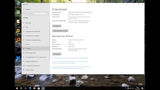This screenshot has width=160, height=90.
Task: Click the Settings gear on taskbar
Action: pyautogui.click(x=43, y=88)
